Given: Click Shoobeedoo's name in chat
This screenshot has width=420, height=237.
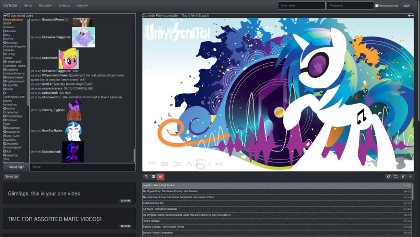Looking at the screenshot, I should point(51,97).
